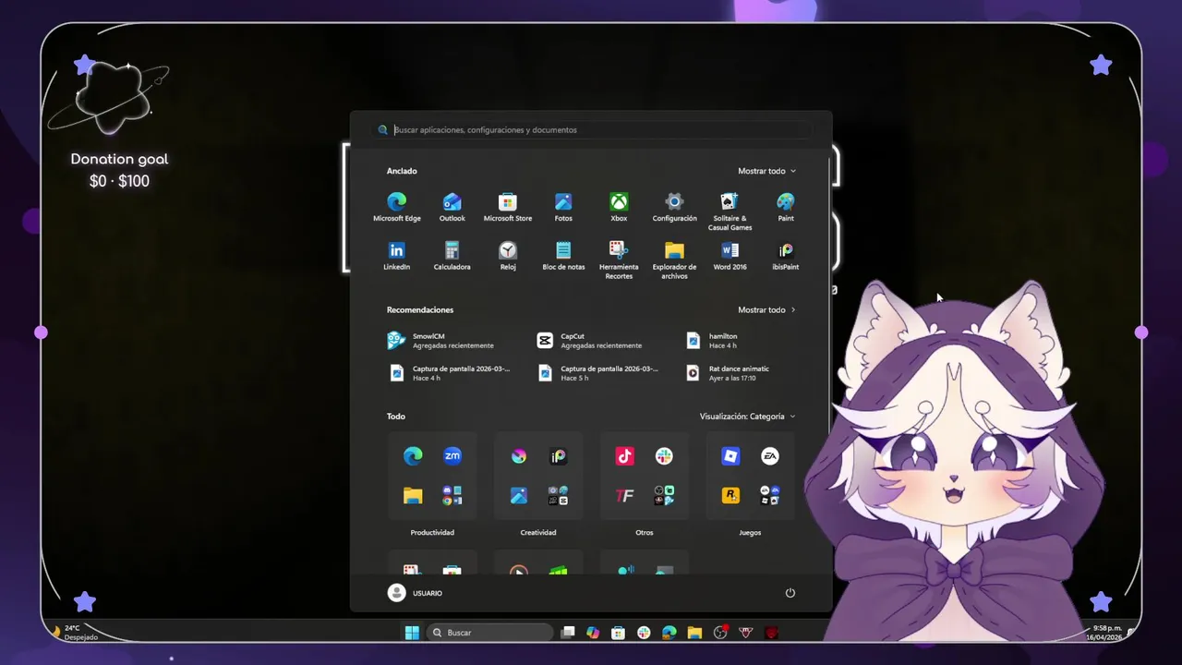The height and width of the screenshot is (665, 1182).
Task: Expand Mostrar todo for Anclado
Action: click(766, 171)
